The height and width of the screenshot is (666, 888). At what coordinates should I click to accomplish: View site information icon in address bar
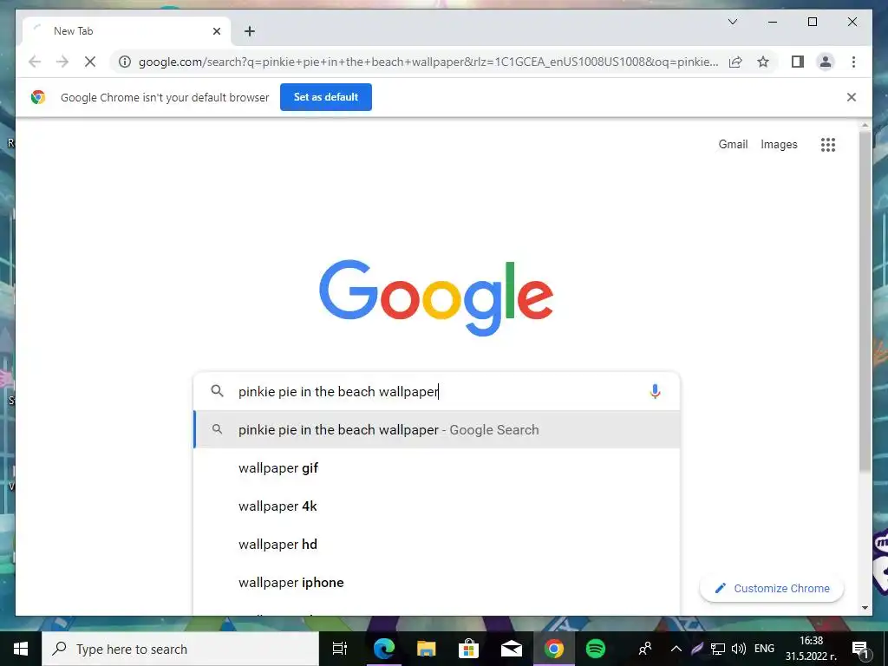tap(125, 62)
